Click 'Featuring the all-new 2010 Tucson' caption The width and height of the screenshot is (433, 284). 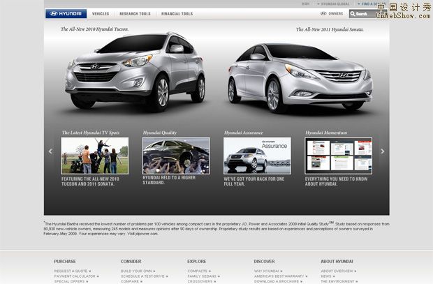pyautogui.click(x=90, y=181)
